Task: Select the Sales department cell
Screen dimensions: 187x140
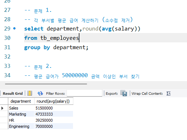Action: tap(21, 108)
